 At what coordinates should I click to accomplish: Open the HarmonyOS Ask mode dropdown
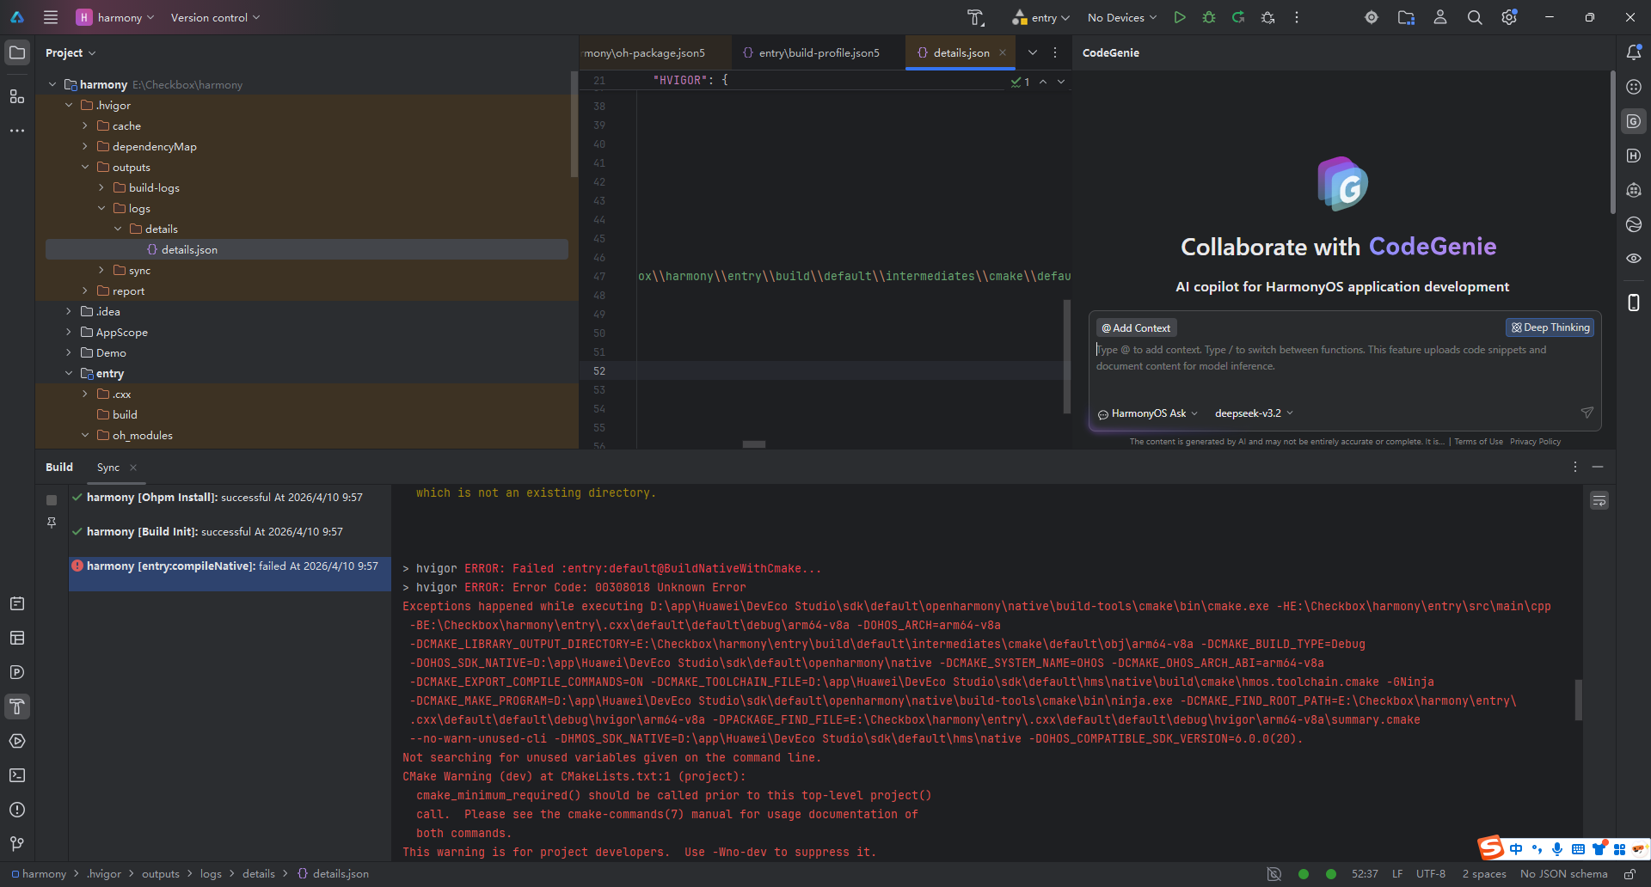click(x=1148, y=413)
